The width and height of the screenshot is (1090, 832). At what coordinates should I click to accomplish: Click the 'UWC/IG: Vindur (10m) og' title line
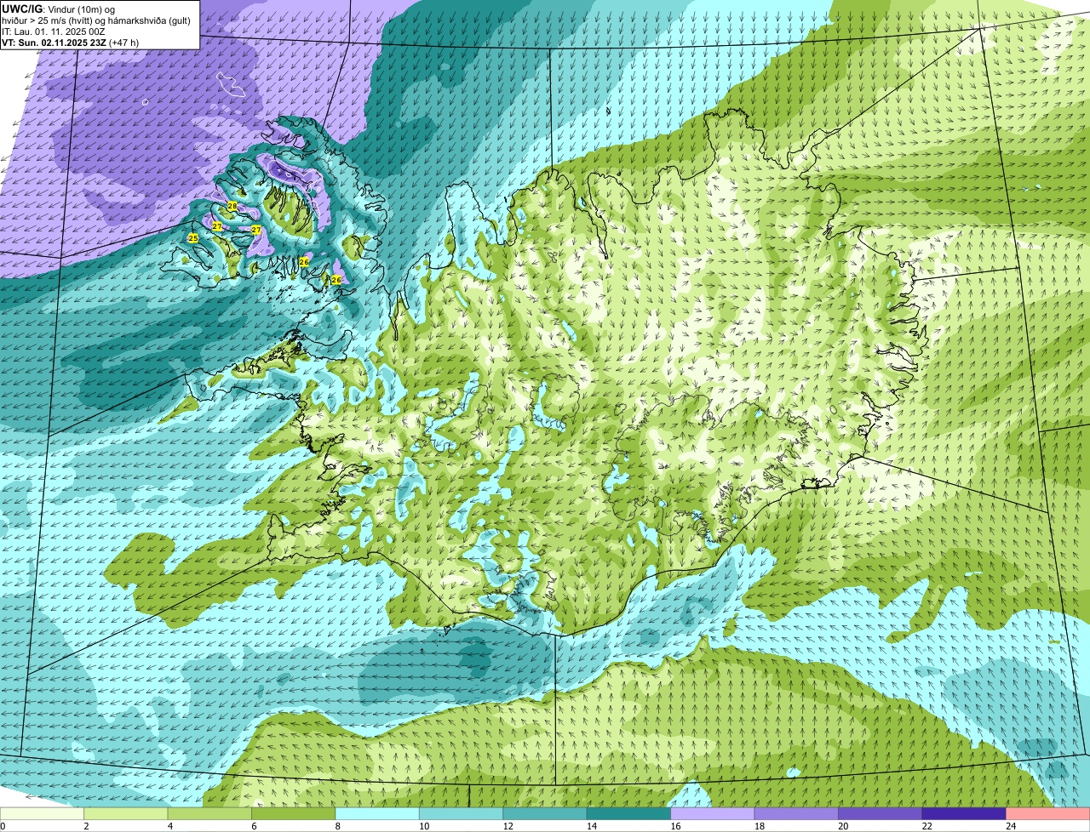pos(58,9)
